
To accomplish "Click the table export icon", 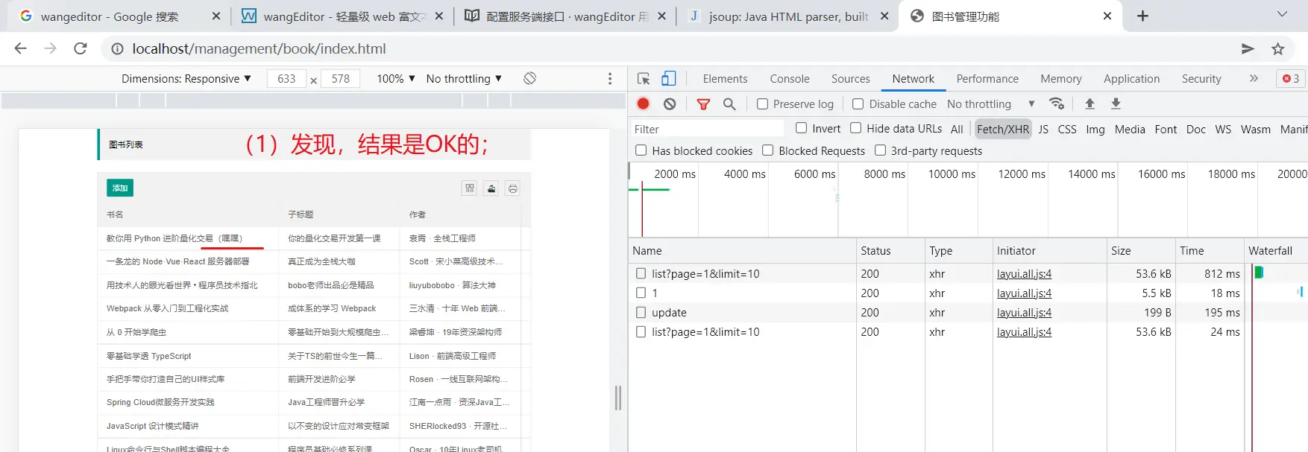I will [491, 188].
